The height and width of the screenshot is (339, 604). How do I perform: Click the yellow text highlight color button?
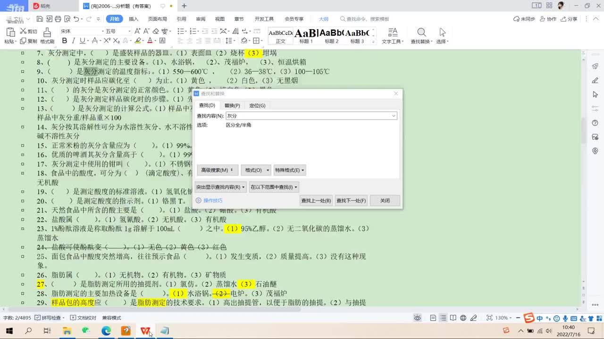pos(137,41)
